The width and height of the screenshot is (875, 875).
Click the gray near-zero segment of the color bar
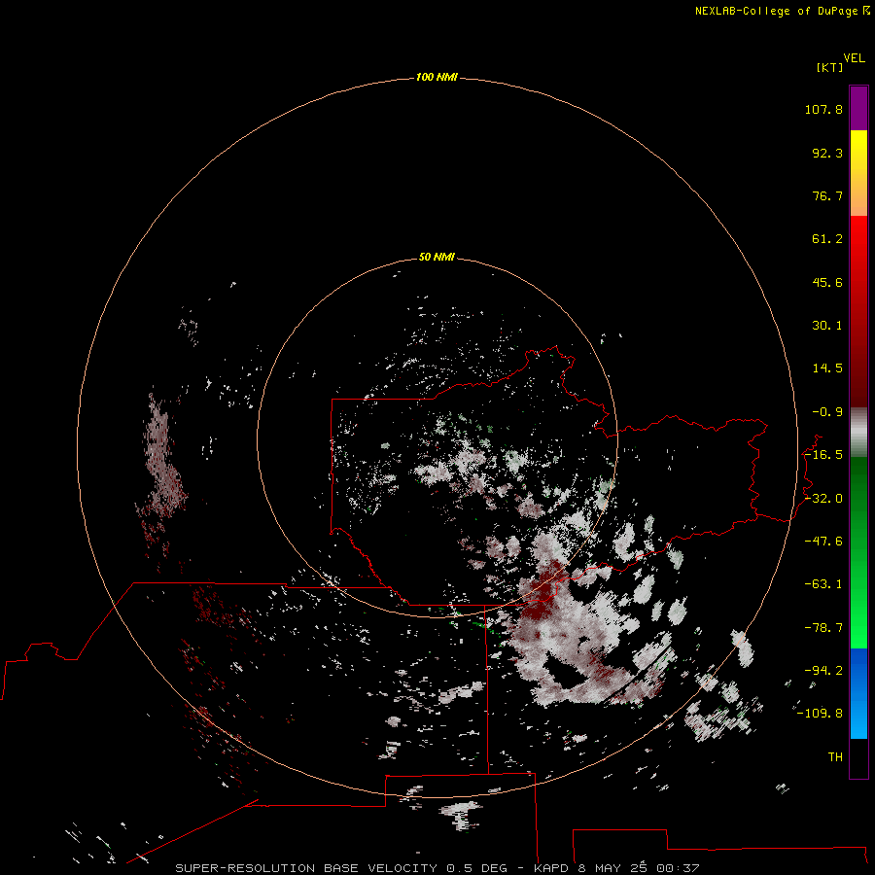[858, 433]
